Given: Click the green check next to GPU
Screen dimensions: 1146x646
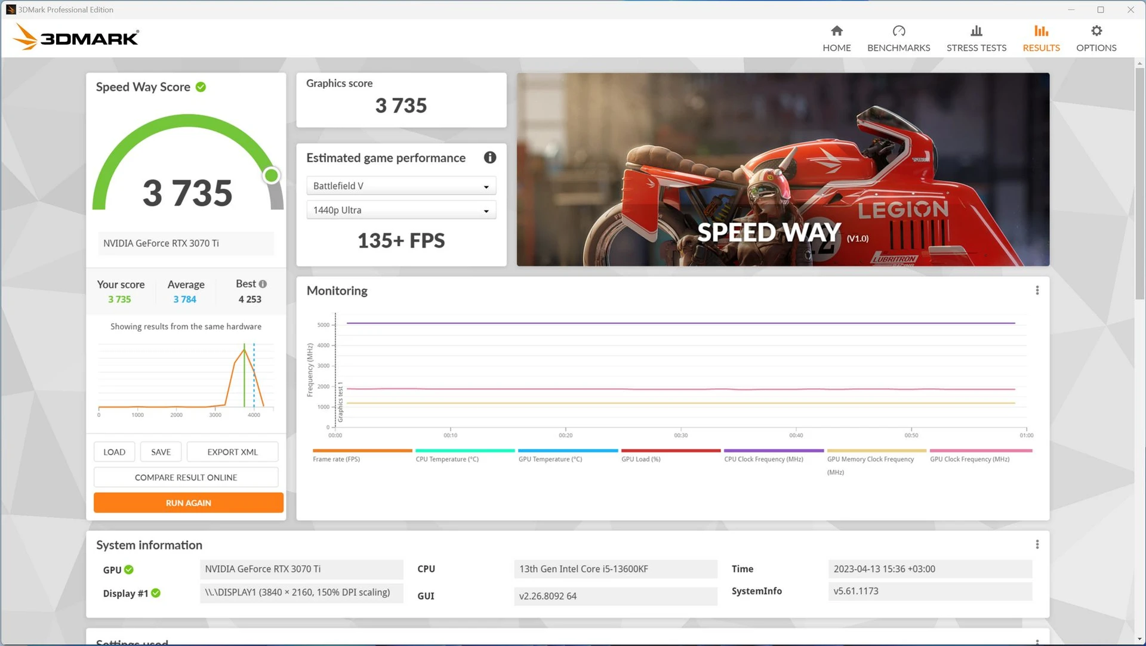Looking at the screenshot, I should click(129, 570).
